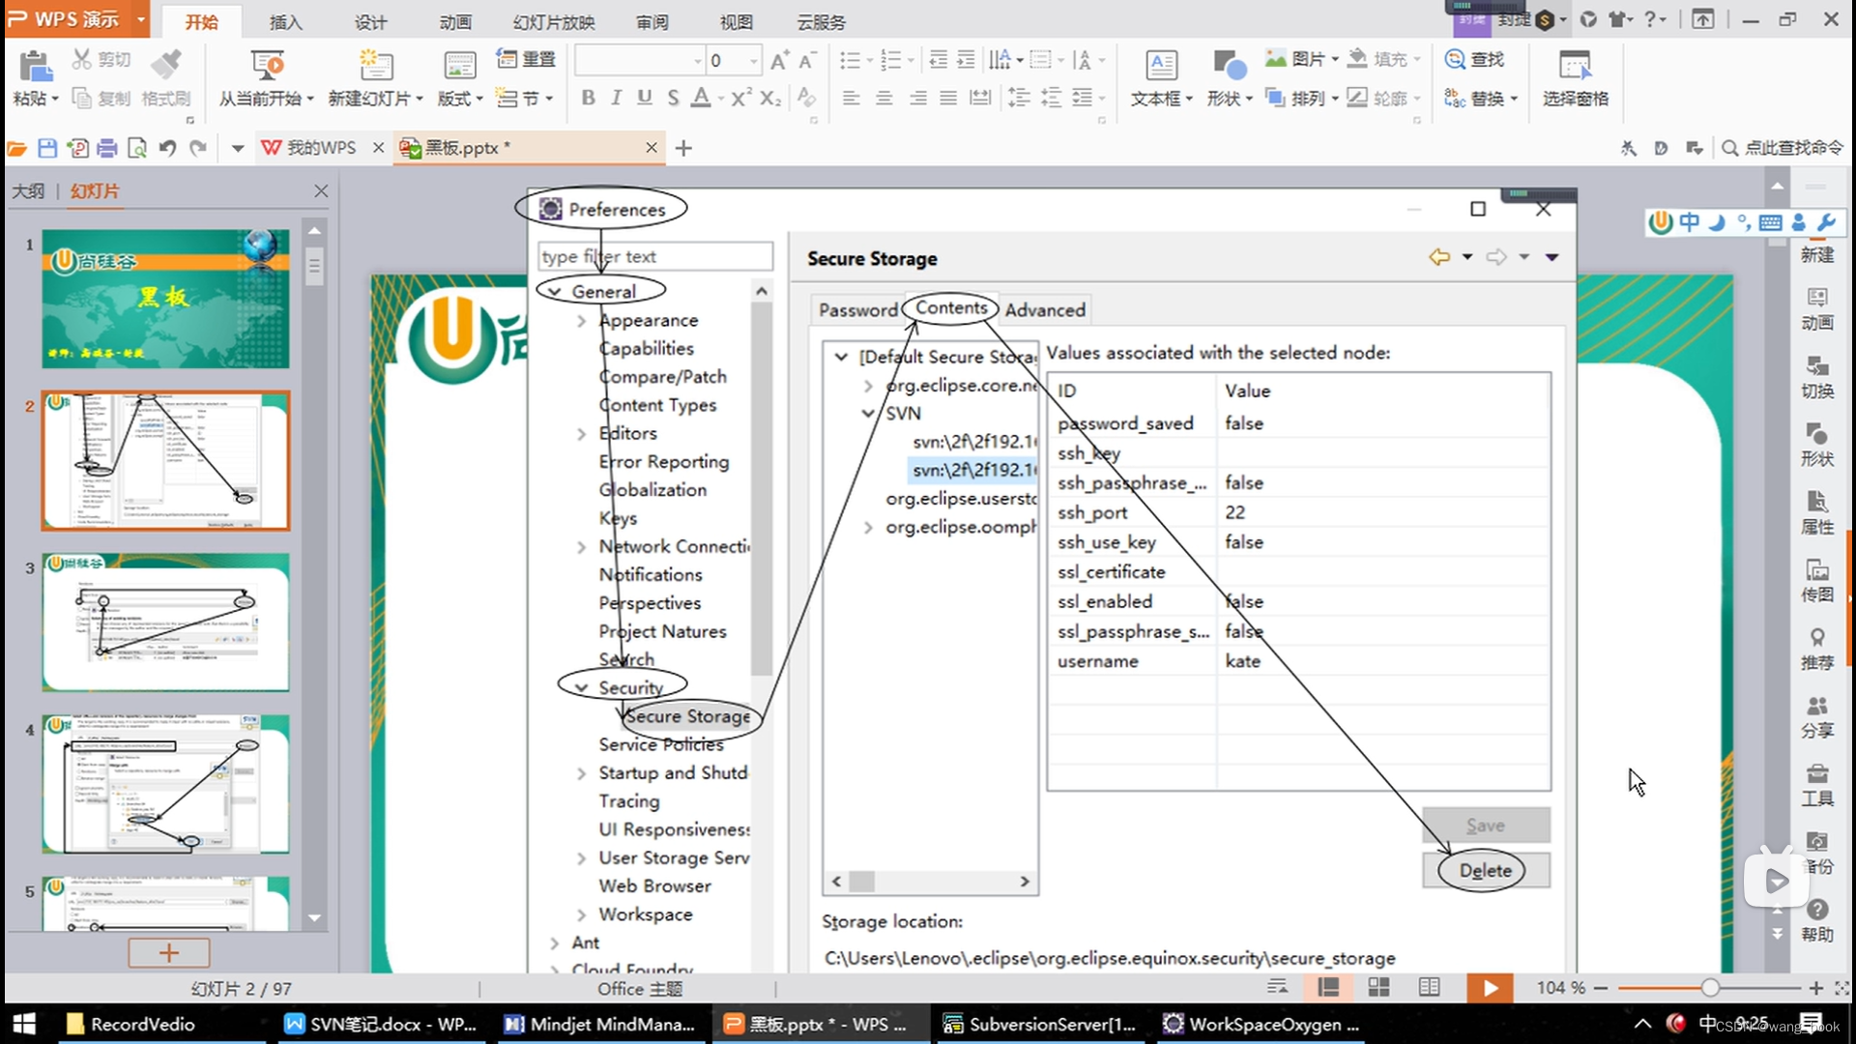The height and width of the screenshot is (1044, 1856).
Task: Open the Layout (版式) tool
Action: pos(460,77)
